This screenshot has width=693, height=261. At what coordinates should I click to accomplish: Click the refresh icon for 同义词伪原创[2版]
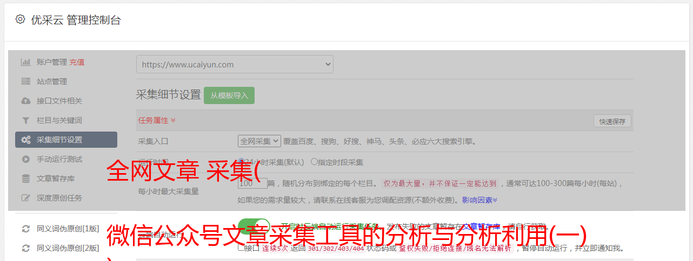[x=25, y=248]
